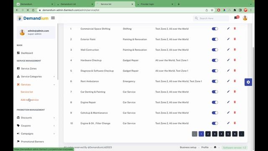The image size is (268, 151).
Task: Open the blue settings gear panel
Action: coord(248,82)
